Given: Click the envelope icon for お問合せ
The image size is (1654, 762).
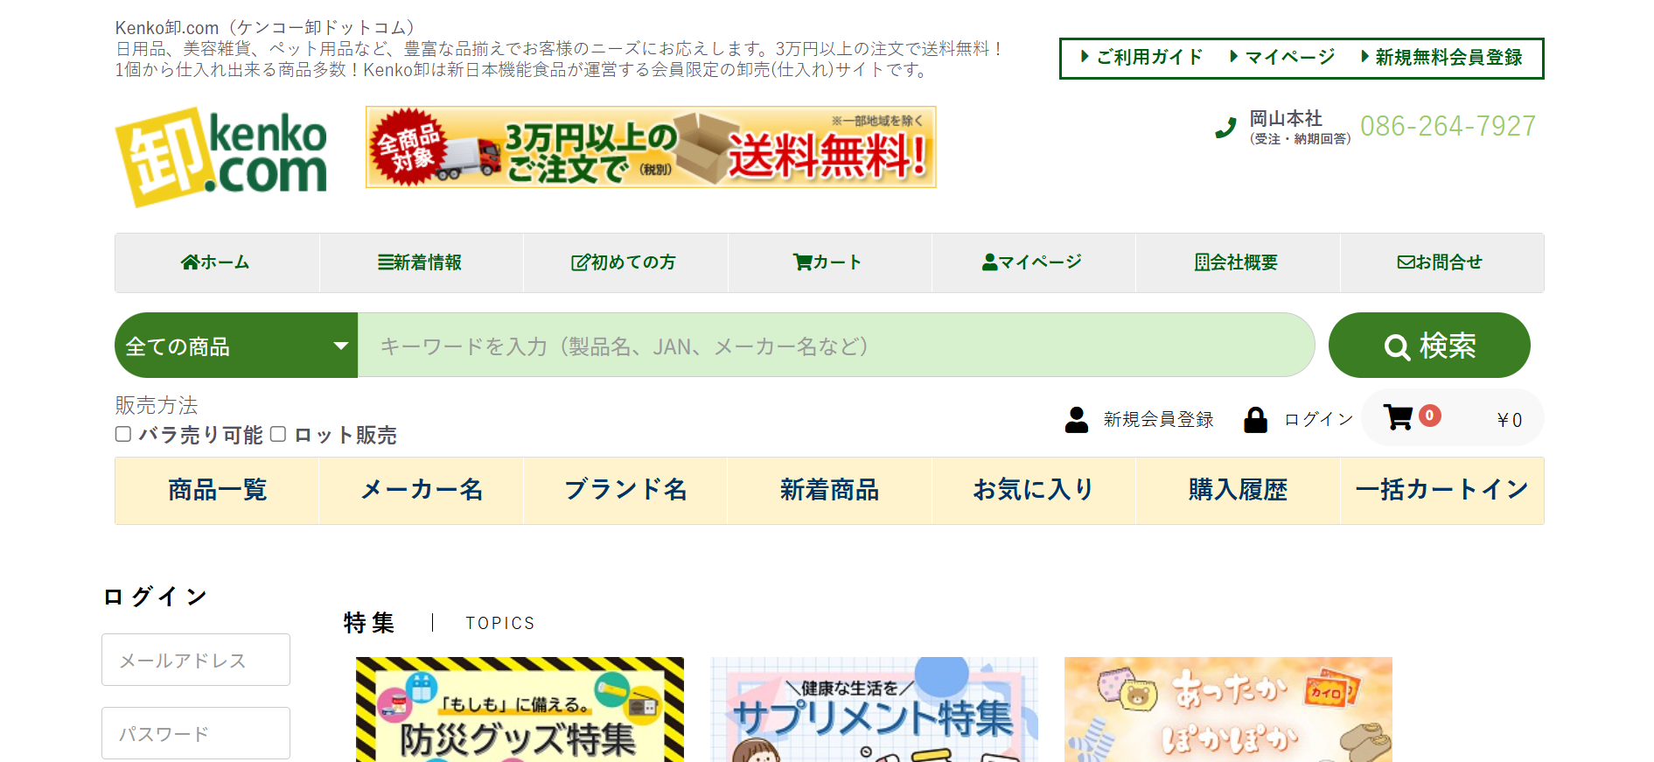Looking at the screenshot, I should (x=1406, y=262).
